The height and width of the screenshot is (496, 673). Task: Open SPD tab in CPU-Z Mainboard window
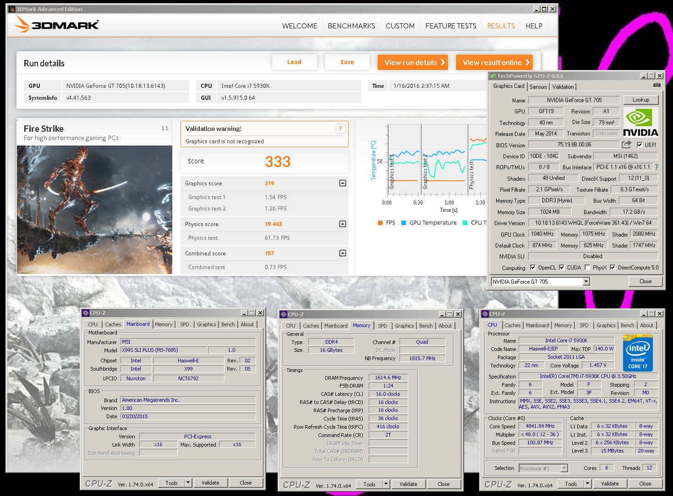[184, 324]
